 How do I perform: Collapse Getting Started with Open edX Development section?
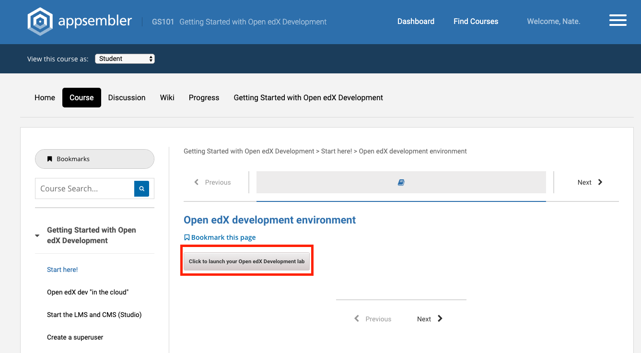click(37, 235)
